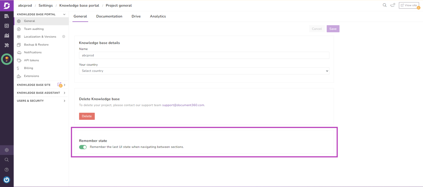
Task: Click the announcements megaphone icon
Action: (392, 5)
